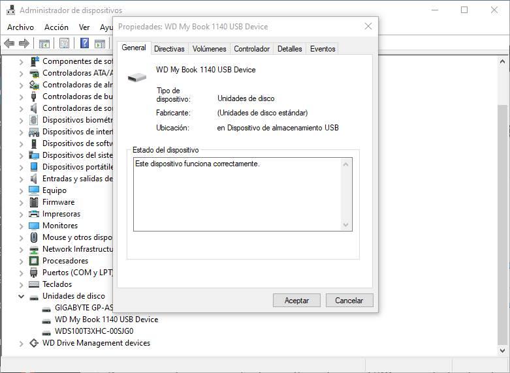This screenshot has height=373, width=510.
Task: Click the blue Help question mark icon
Action: 85,43
